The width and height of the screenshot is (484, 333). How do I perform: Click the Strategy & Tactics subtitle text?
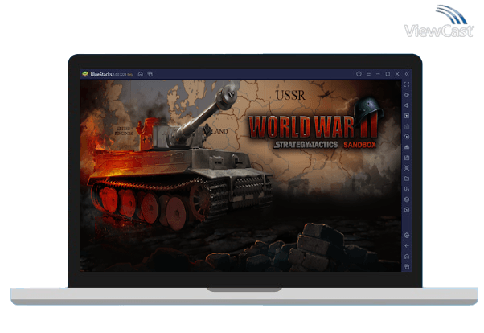click(x=306, y=145)
